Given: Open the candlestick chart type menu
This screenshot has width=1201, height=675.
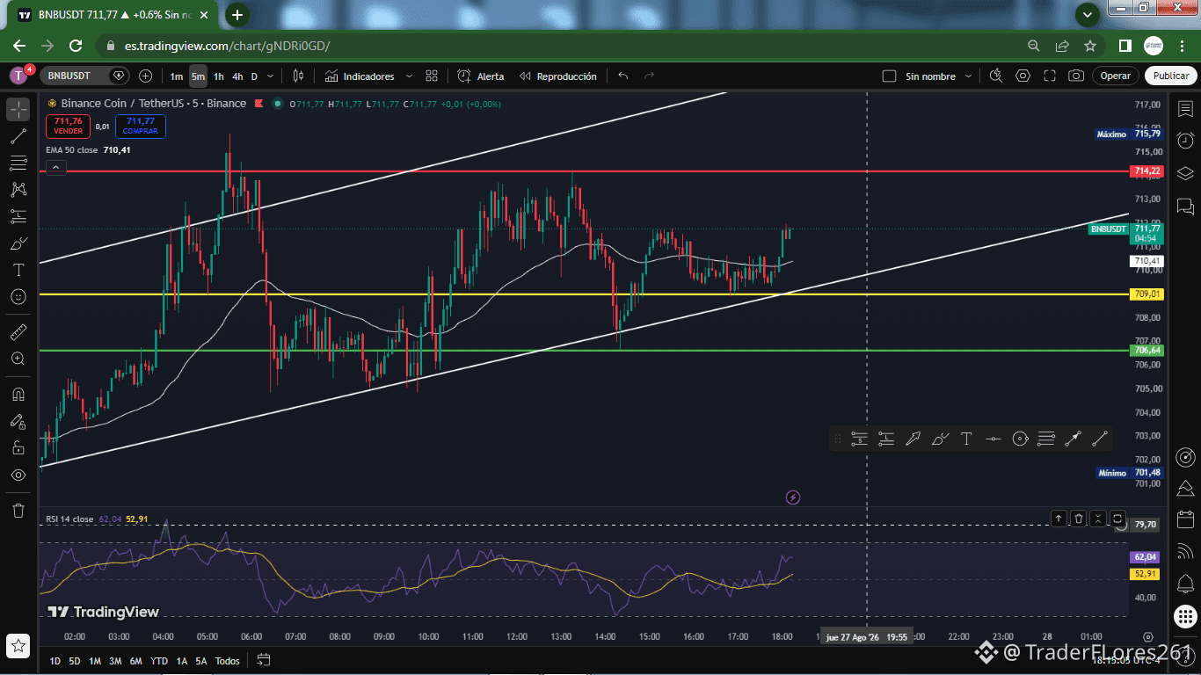Looking at the screenshot, I should pyautogui.click(x=299, y=76).
